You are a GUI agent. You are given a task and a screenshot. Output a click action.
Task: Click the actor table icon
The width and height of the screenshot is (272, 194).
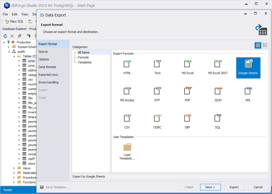(24, 61)
